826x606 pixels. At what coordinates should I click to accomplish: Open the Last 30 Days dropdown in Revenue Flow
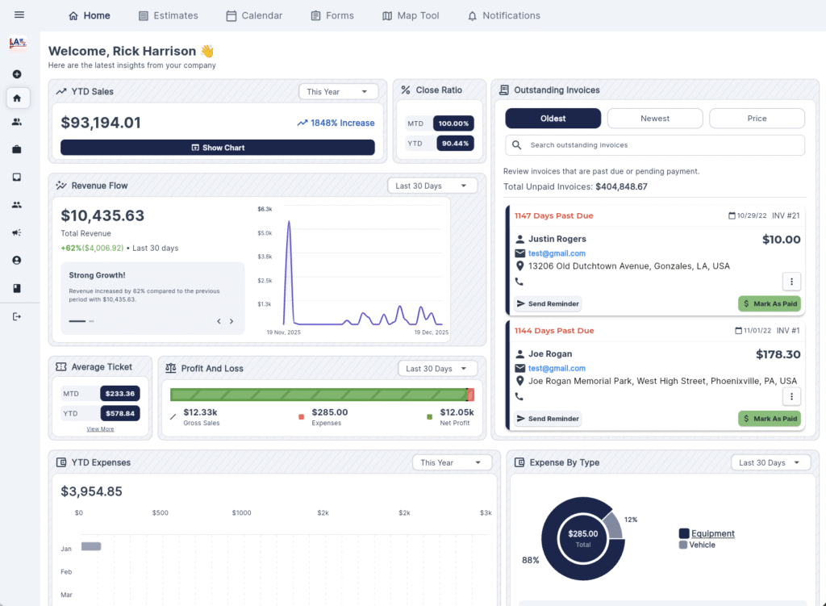(x=432, y=185)
